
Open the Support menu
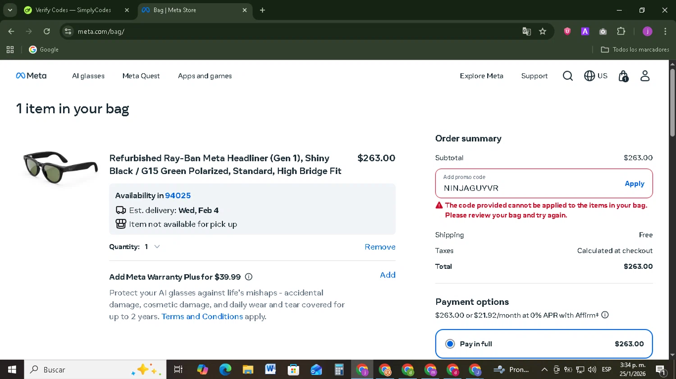(x=534, y=76)
